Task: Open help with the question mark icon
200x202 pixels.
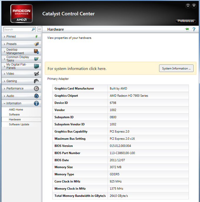Action: tap(194, 29)
